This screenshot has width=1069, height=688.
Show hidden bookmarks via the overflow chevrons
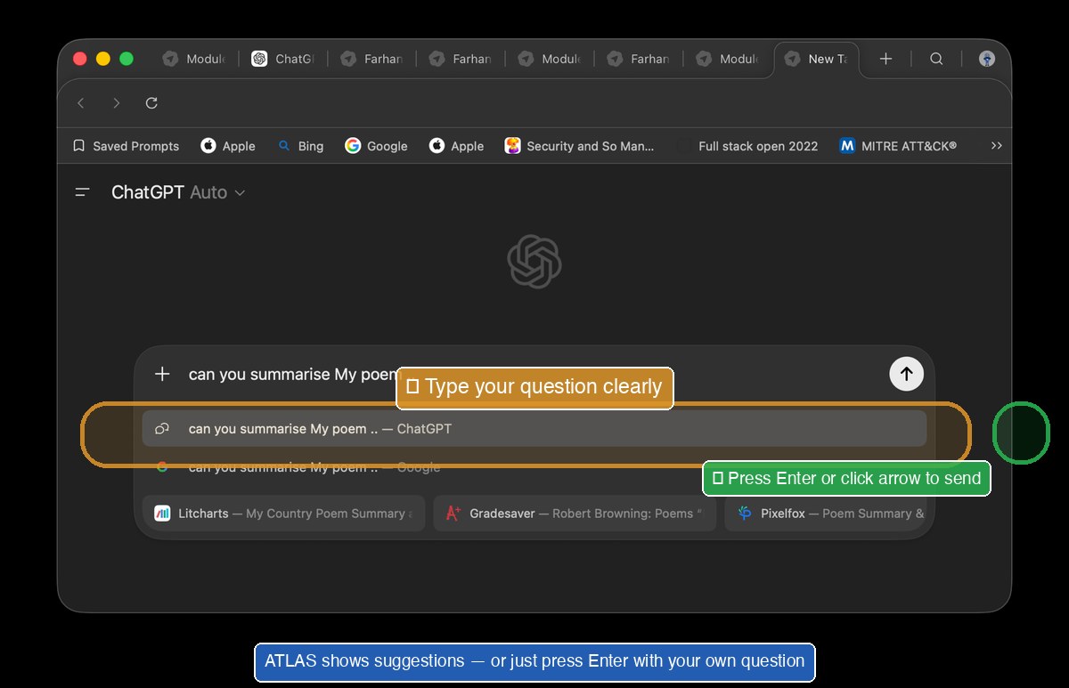point(996,146)
